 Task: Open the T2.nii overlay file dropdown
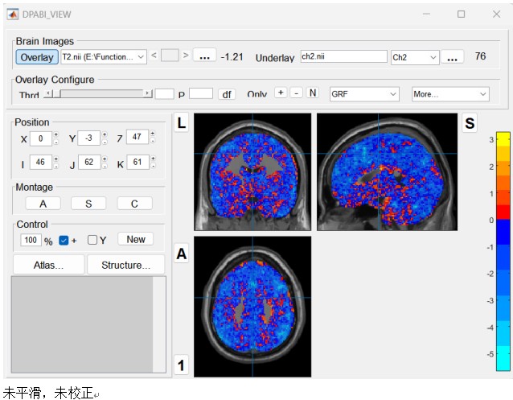(104, 57)
